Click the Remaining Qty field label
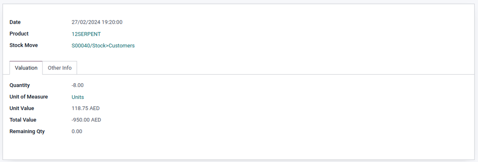The image size is (478, 162). coord(27,132)
